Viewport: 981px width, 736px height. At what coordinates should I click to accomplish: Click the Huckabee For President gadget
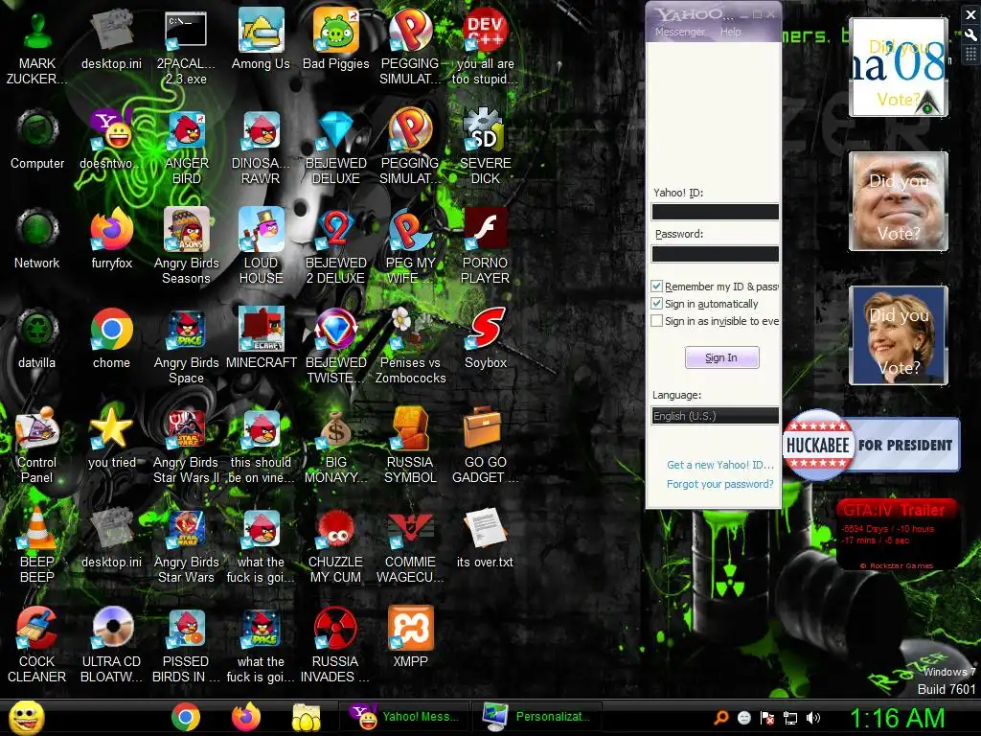871,445
